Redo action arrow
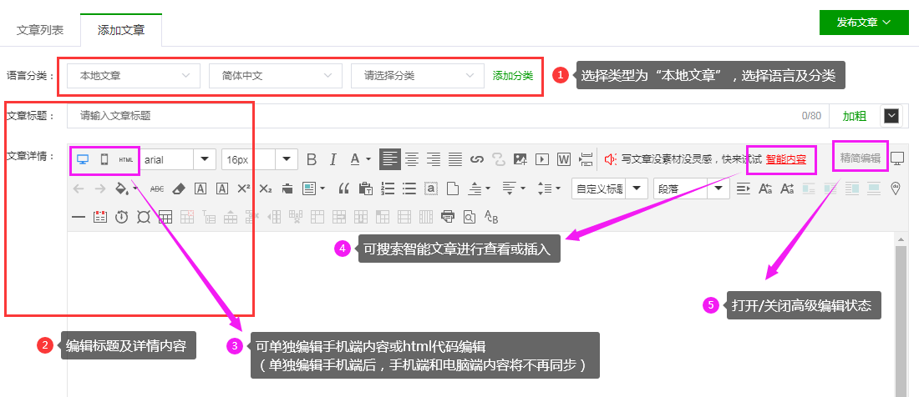This screenshot has width=919, height=397. click(x=100, y=188)
